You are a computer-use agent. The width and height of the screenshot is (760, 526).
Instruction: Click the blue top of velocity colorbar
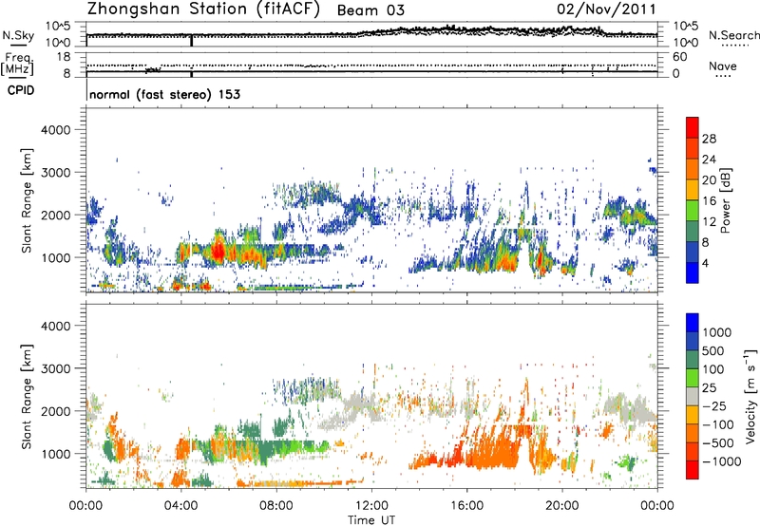[x=693, y=323]
